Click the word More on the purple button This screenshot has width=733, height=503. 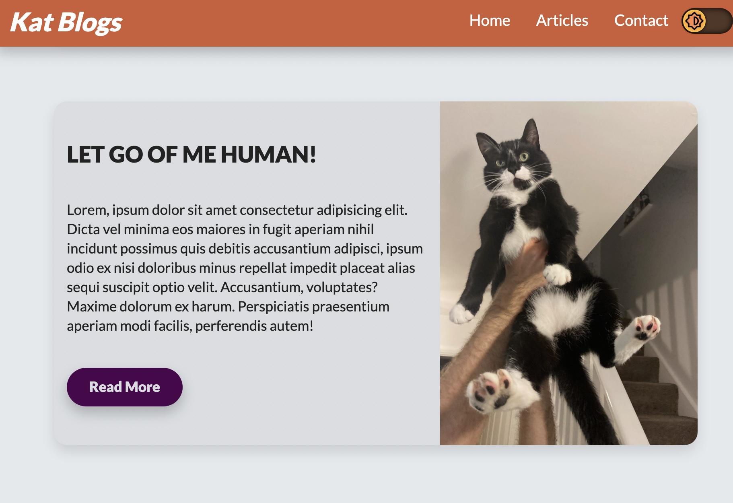click(x=142, y=387)
